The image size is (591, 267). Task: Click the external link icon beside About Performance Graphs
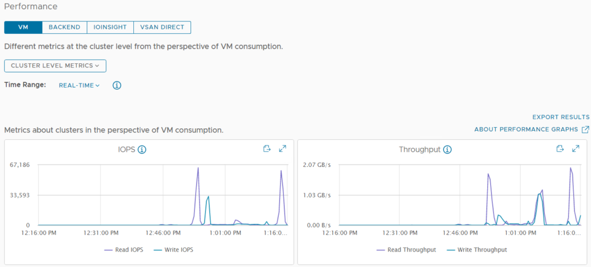tap(585, 129)
